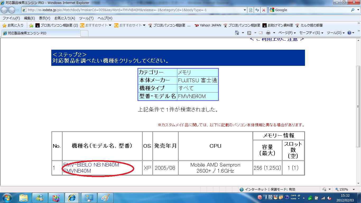Click the muted volume speaker icon
This screenshot has width=361, height=203.
329,198
